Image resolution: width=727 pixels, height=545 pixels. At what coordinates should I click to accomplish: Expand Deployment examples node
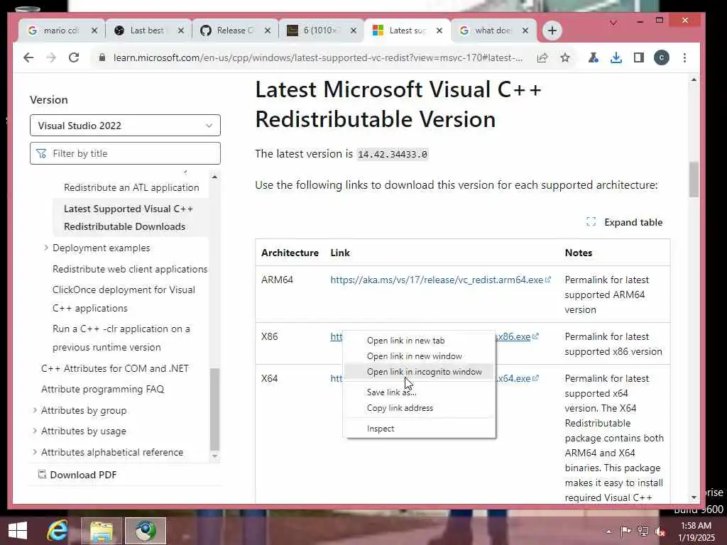[x=46, y=248]
